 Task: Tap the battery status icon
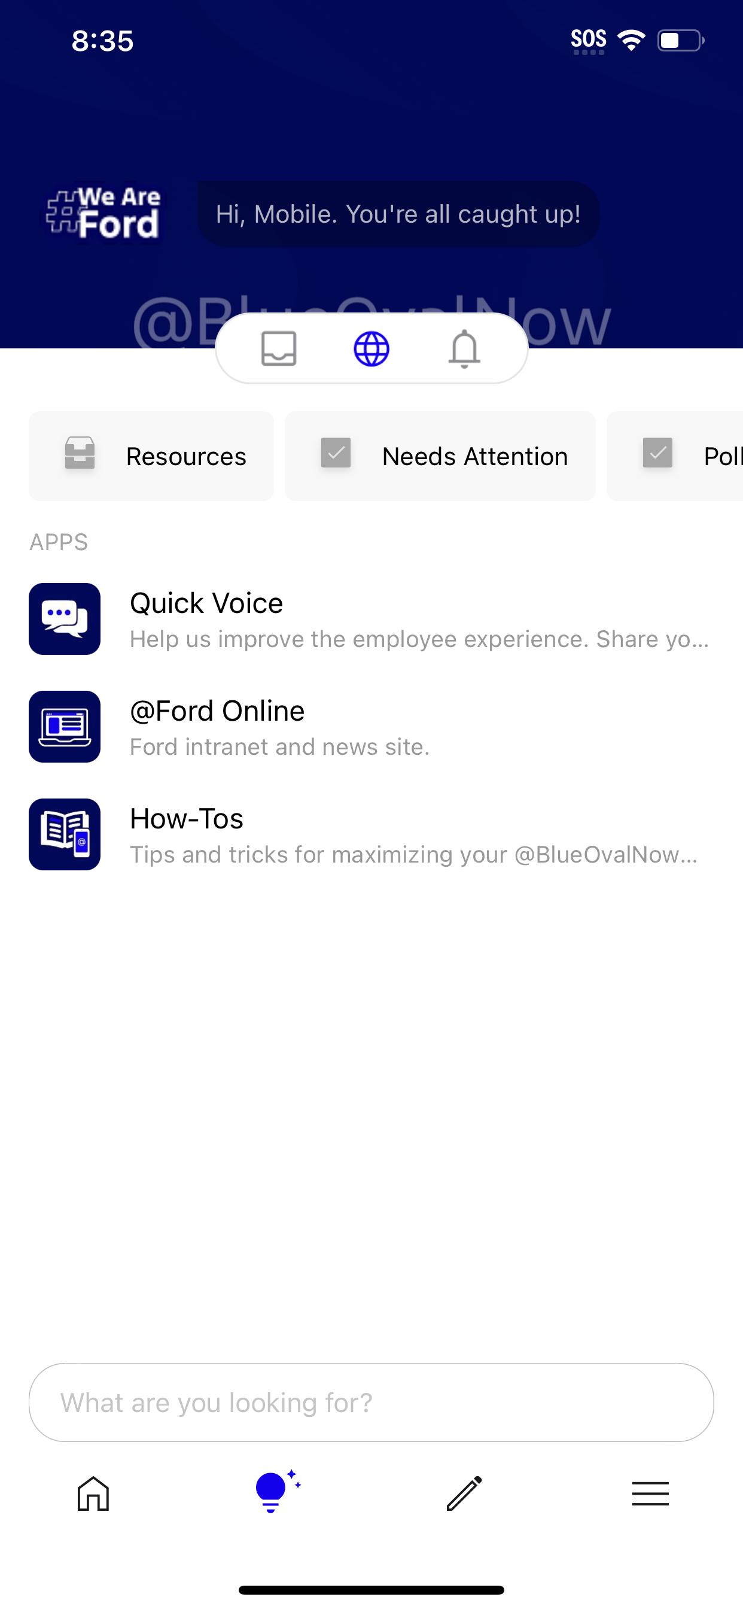(x=681, y=41)
